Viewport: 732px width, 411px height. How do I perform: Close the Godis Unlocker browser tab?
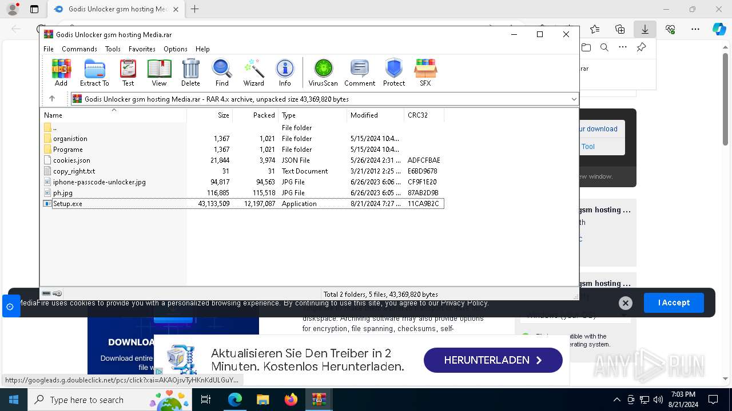tap(176, 9)
